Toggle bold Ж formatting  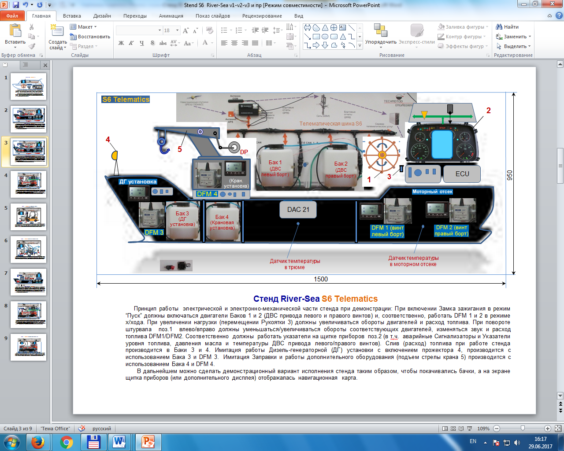pos(121,43)
